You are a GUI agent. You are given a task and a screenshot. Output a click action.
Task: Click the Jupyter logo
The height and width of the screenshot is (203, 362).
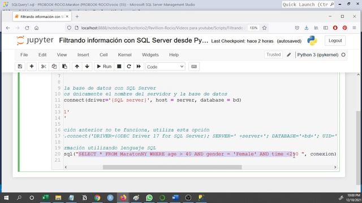35,41
